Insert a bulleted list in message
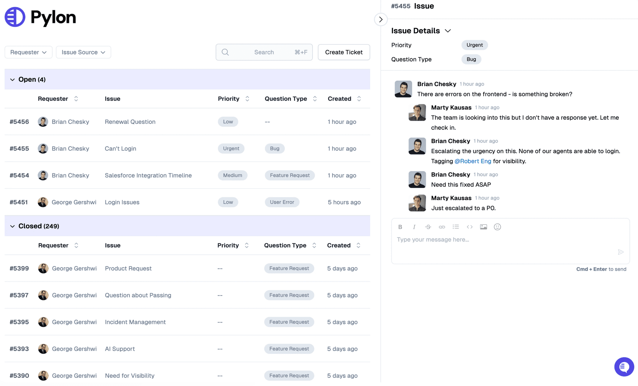This screenshot has height=386, width=638. pos(456,227)
